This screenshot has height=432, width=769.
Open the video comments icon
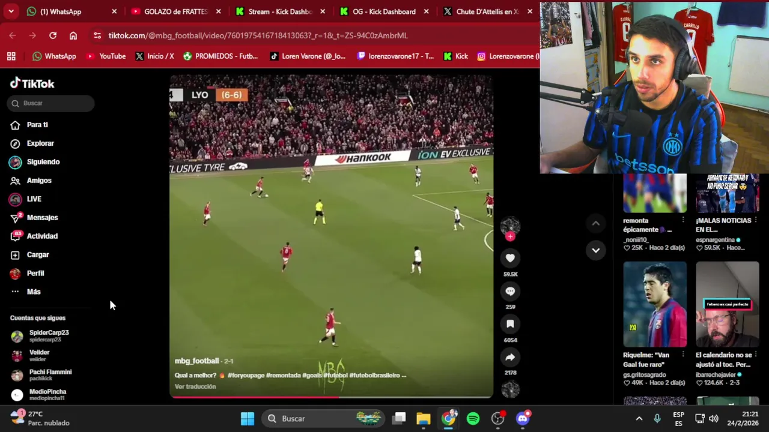(x=510, y=291)
